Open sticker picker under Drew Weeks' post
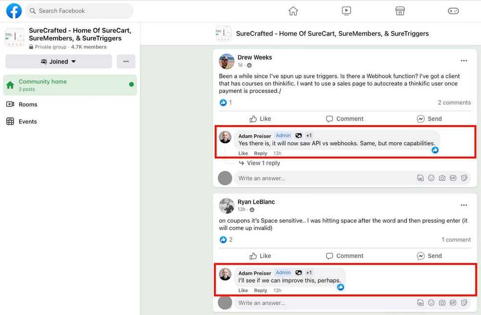This screenshot has height=315, width=481. [x=464, y=178]
